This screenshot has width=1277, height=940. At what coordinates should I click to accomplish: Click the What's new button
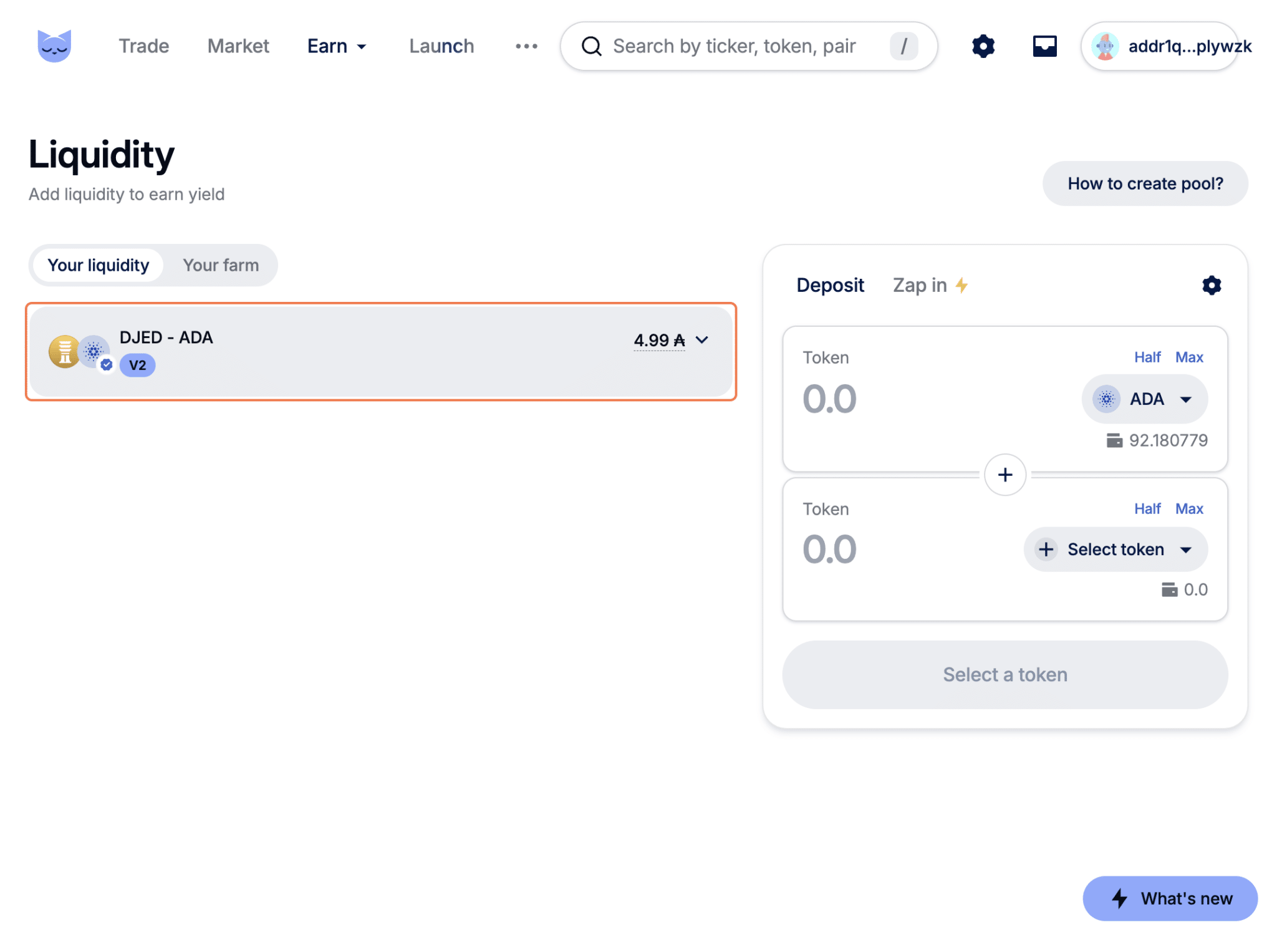tap(1169, 898)
